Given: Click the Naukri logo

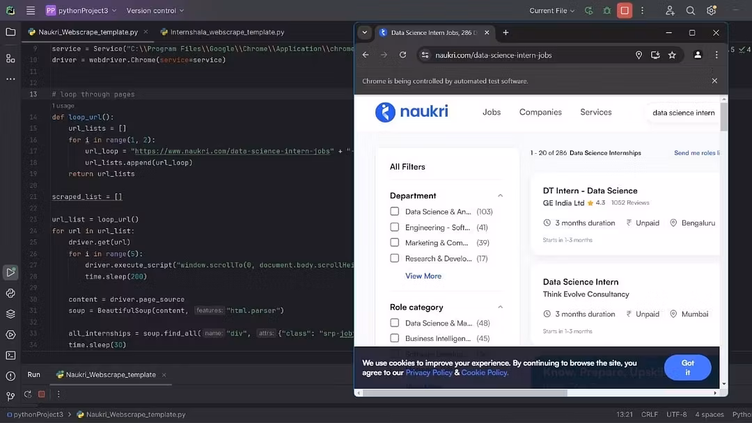Looking at the screenshot, I should (x=412, y=112).
